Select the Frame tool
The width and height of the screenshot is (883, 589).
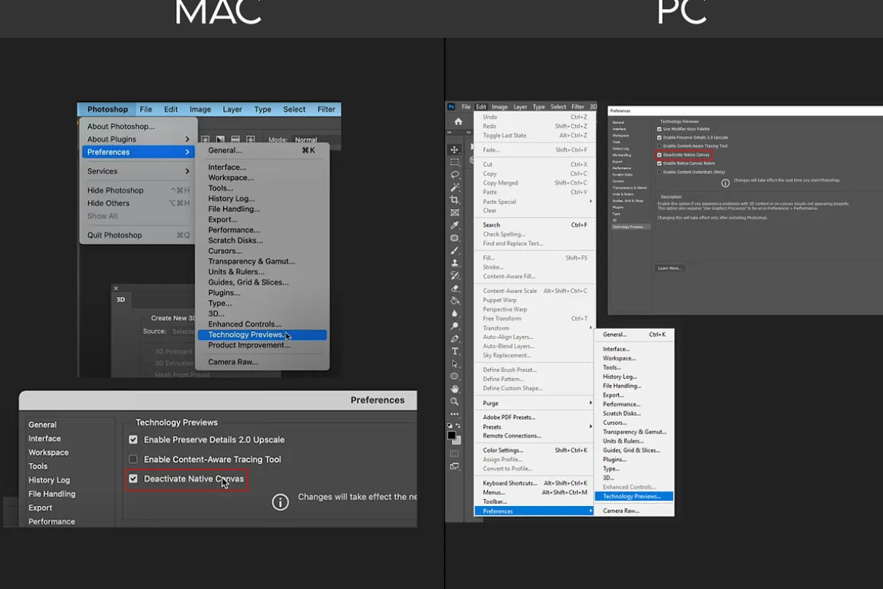[454, 212]
